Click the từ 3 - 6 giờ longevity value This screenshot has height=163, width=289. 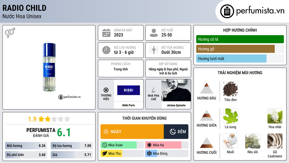coord(124,52)
